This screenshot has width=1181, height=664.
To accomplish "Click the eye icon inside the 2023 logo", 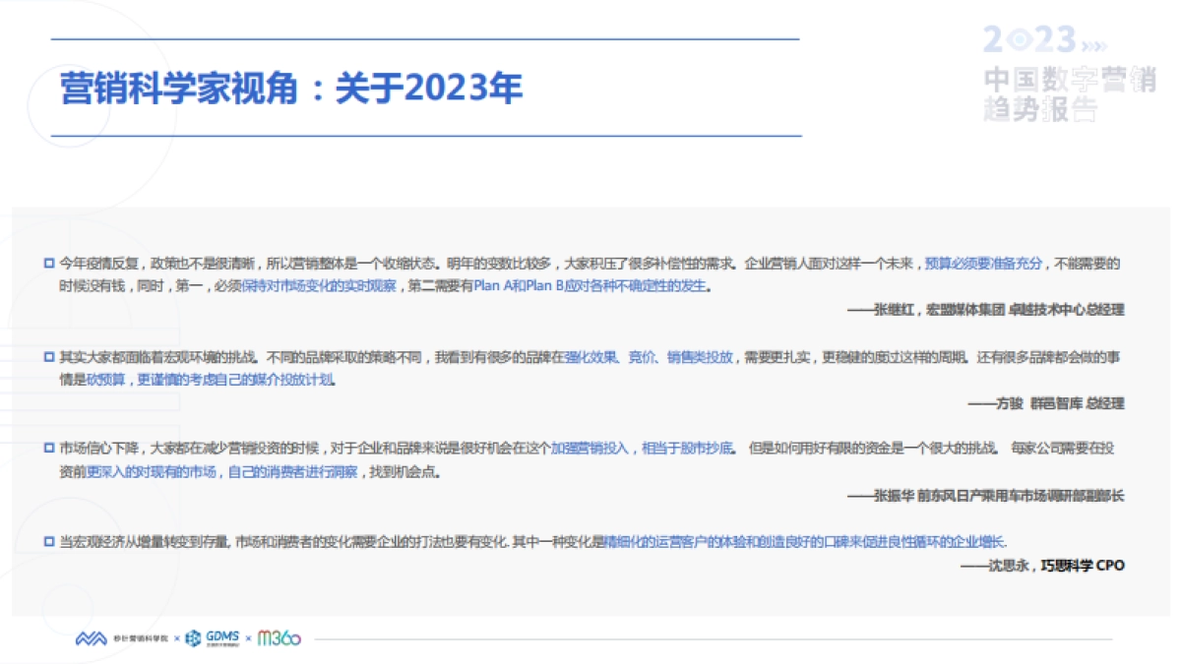I will click(1020, 38).
